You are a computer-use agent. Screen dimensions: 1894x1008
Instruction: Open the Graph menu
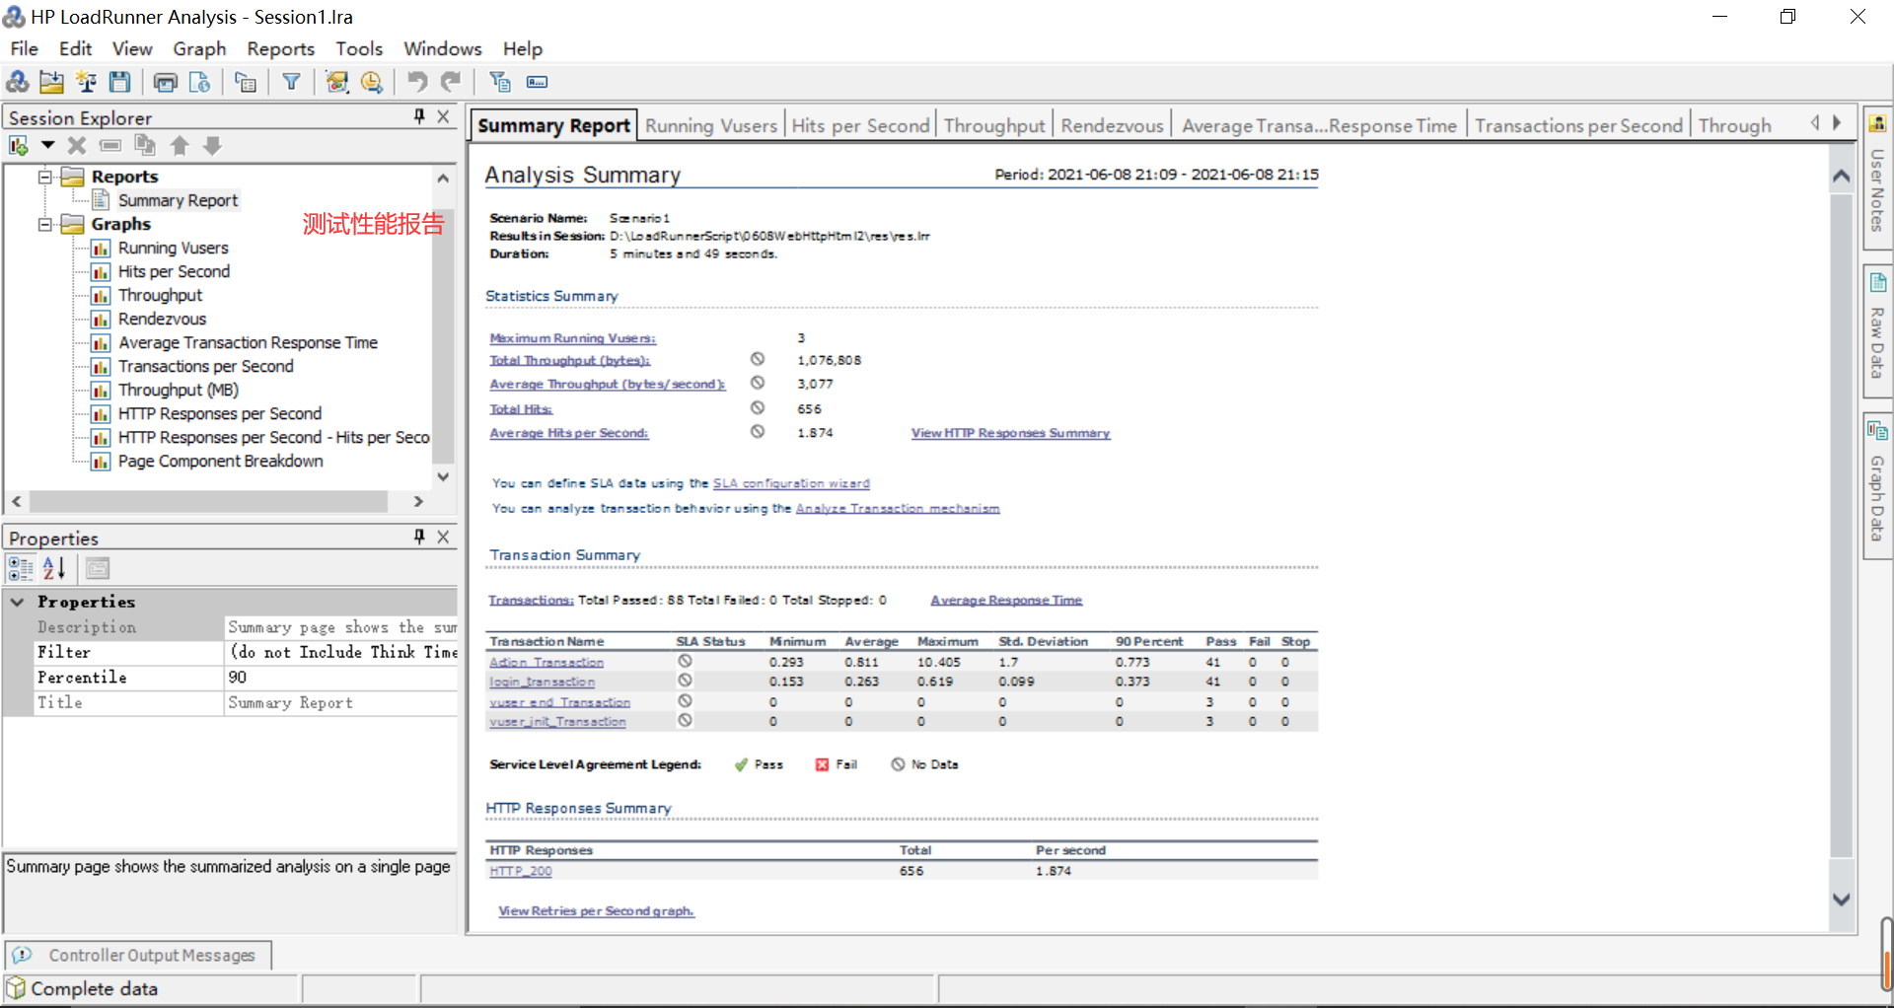[199, 48]
